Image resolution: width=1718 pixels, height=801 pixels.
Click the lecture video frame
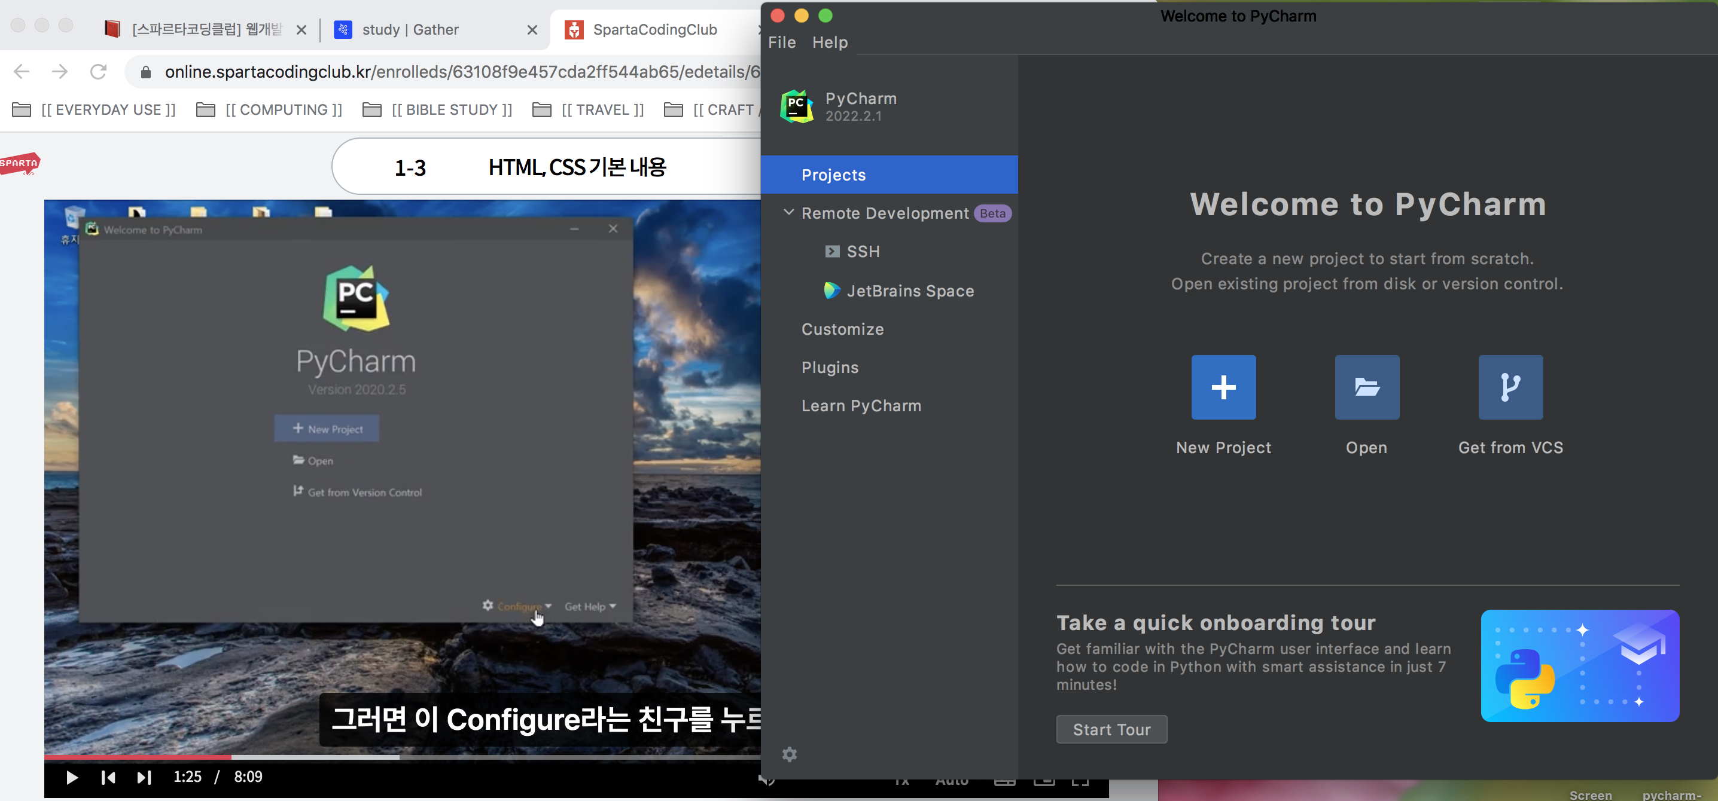(x=402, y=476)
